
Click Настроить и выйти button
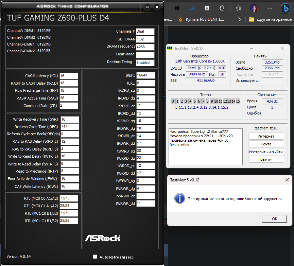click(266, 152)
